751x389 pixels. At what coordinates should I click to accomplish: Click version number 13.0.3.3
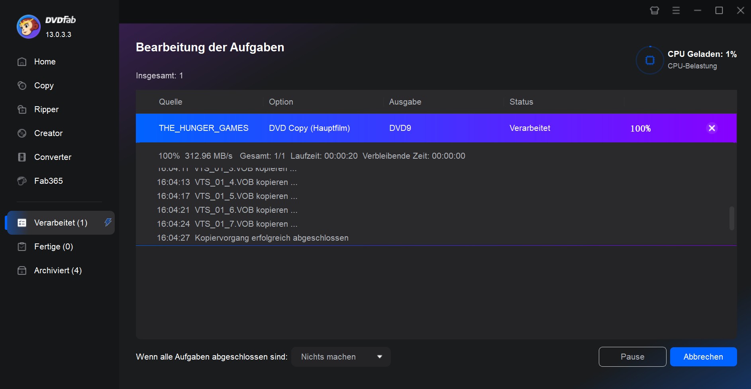click(x=59, y=35)
